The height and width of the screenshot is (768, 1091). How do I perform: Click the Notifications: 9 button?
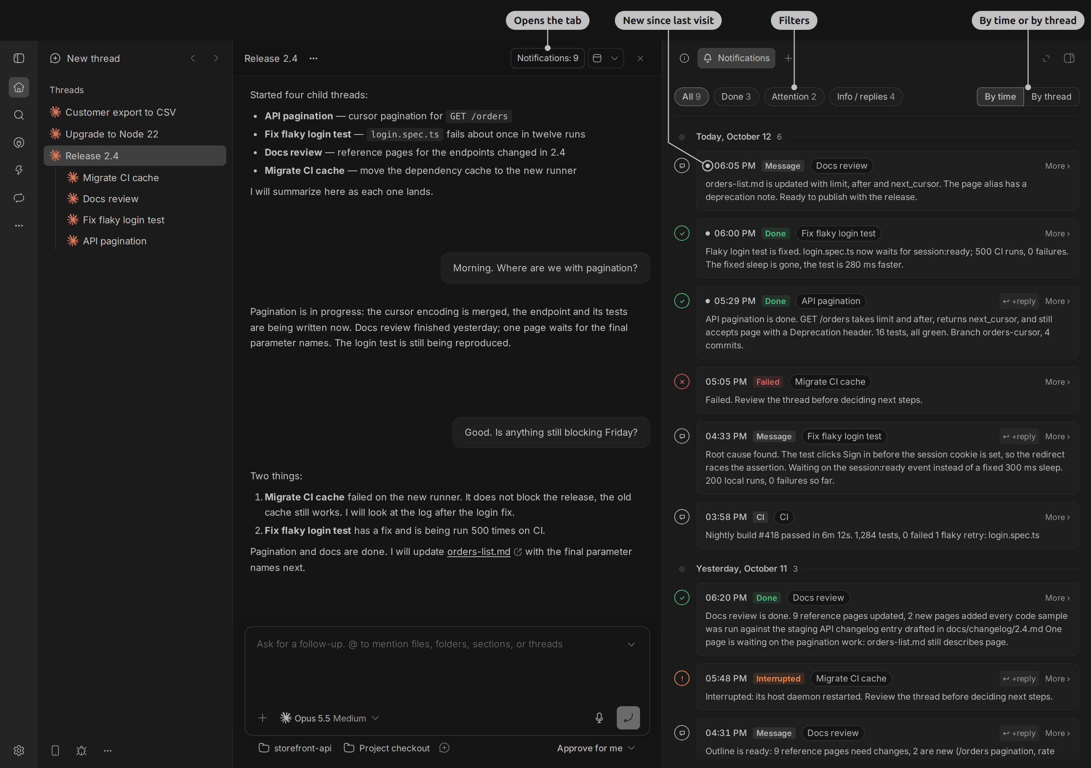coord(547,58)
